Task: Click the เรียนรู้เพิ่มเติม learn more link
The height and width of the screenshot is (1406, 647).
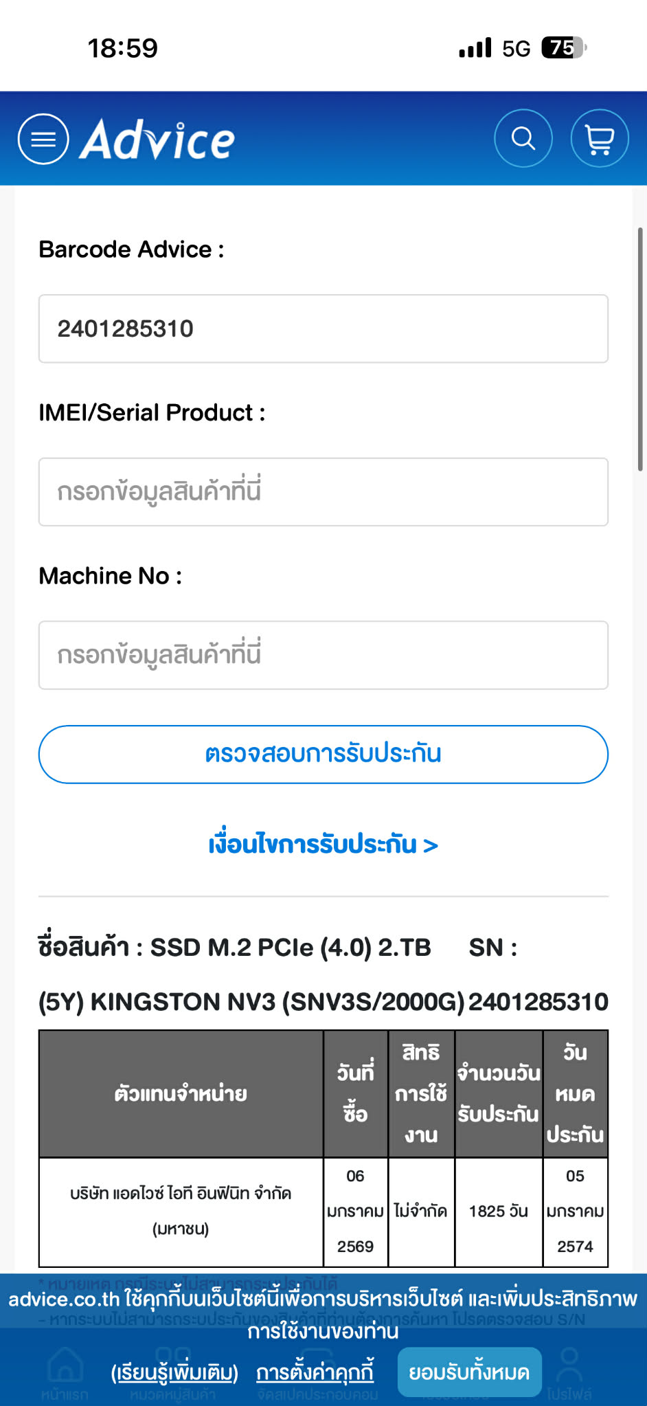Action: tap(174, 1372)
